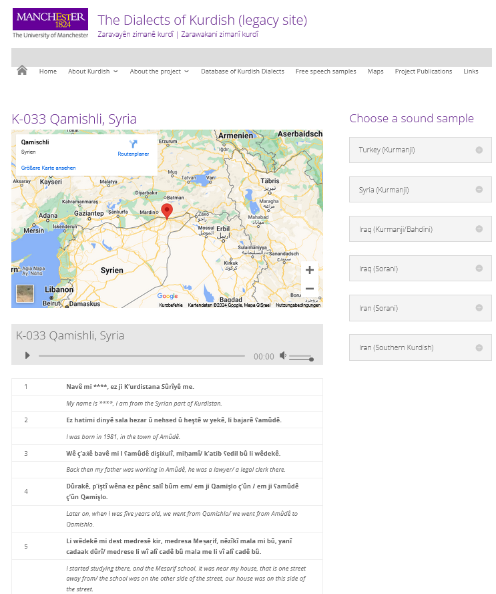This screenshot has height=594, width=496.
Task: Select translation 'My name is ****'
Action: (144, 404)
